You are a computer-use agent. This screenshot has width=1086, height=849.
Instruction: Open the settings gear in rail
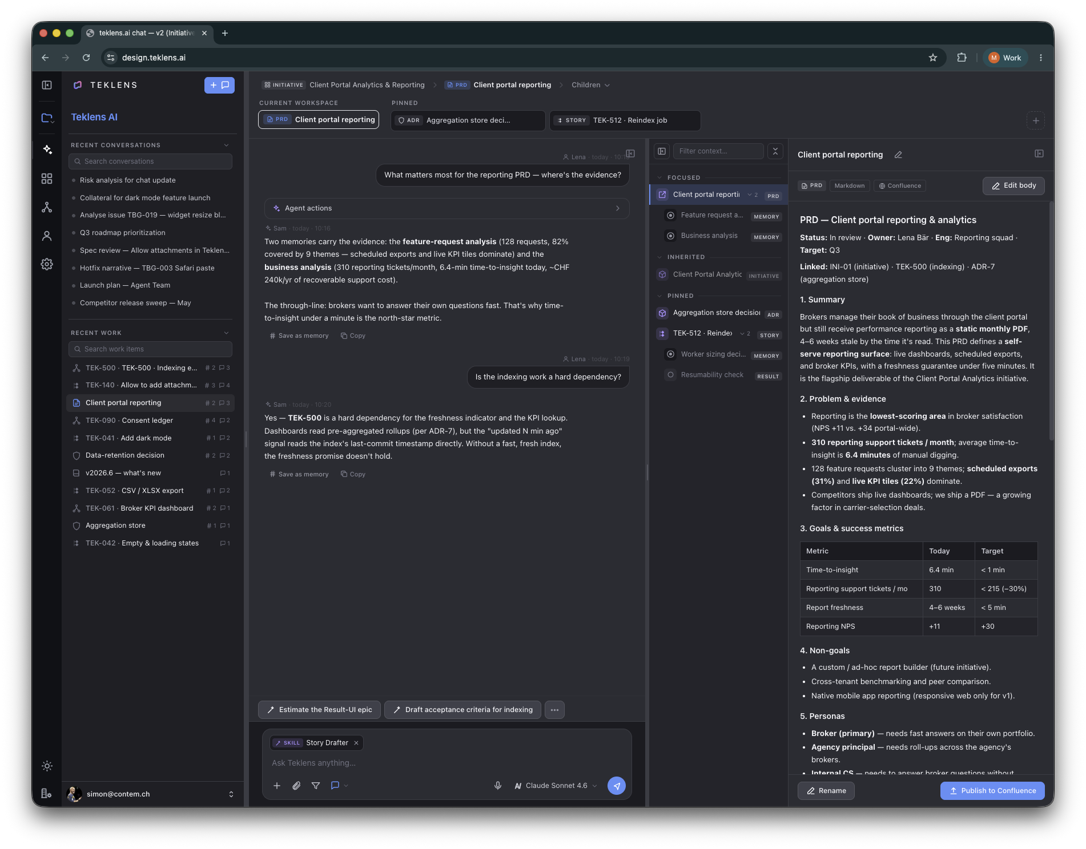(x=47, y=264)
